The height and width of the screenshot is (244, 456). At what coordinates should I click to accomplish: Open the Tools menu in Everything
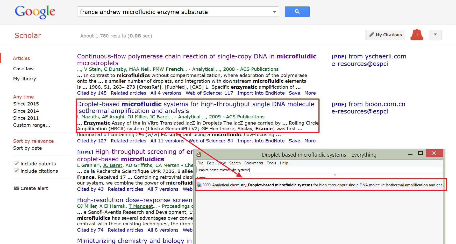coord(272,163)
